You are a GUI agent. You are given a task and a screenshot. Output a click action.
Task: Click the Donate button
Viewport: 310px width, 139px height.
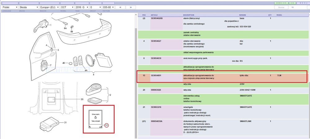pyautogui.click(x=281, y=7)
